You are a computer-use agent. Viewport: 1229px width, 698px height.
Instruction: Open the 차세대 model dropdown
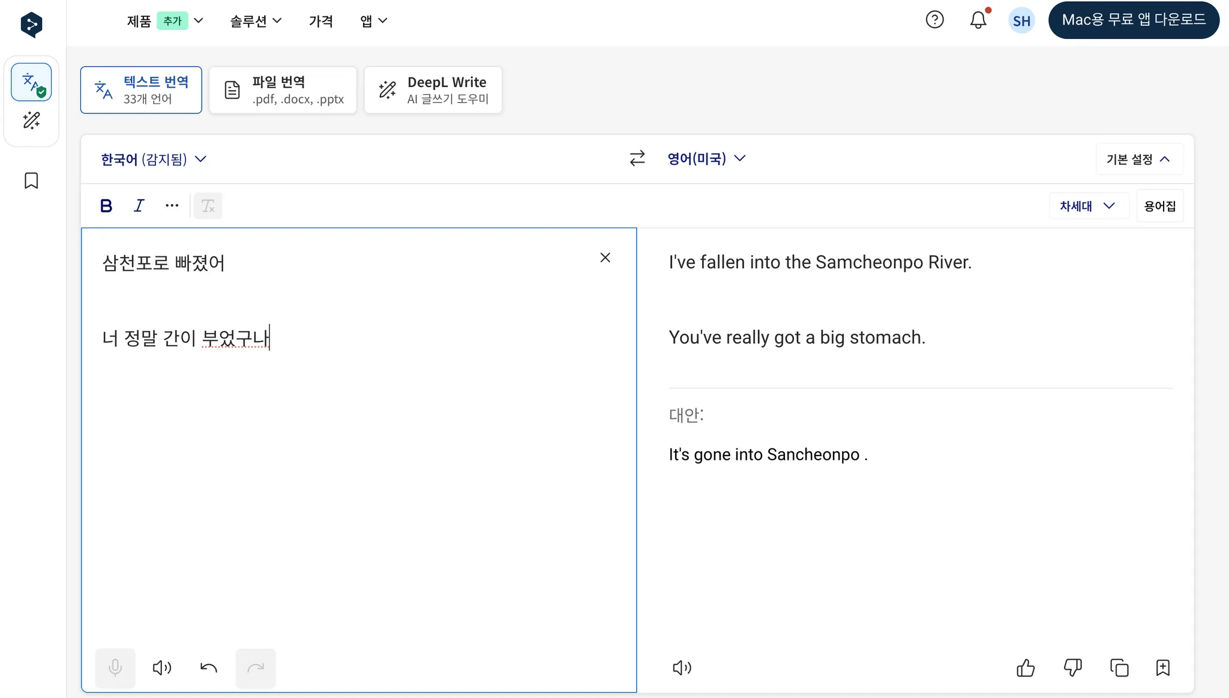coord(1087,206)
